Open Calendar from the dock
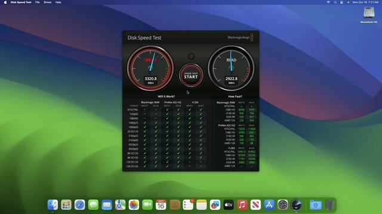The image size is (382, 214). coord(161,204)
